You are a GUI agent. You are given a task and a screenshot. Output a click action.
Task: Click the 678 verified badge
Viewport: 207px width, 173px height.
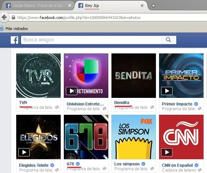tap(78, 164)
